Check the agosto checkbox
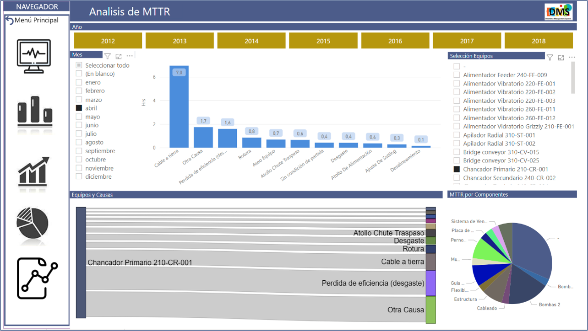This screenshot has height=331, width=588. (x=79, y=142)
